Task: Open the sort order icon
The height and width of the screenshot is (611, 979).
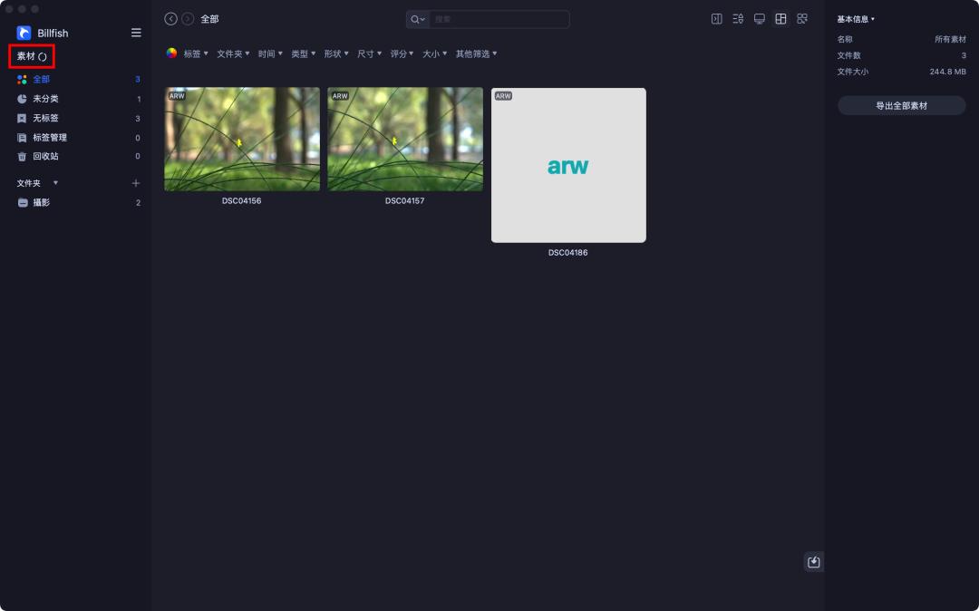Action: 738,19
